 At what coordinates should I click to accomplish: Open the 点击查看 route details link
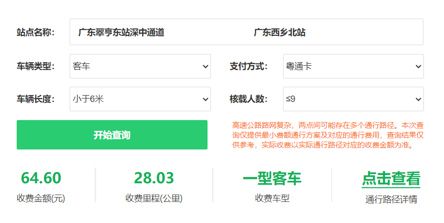[x=391, y=179]
